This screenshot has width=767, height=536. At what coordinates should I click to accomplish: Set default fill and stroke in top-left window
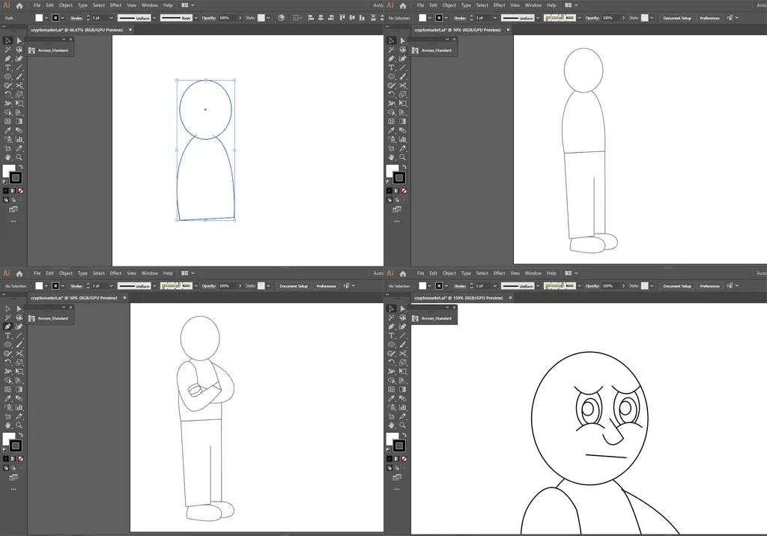point(5,181)
